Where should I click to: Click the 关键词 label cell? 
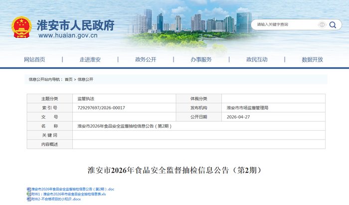50,135
